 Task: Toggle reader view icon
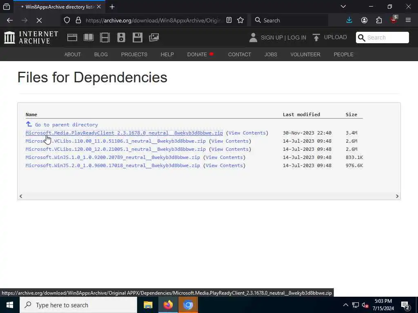click(x=229, y=20)
